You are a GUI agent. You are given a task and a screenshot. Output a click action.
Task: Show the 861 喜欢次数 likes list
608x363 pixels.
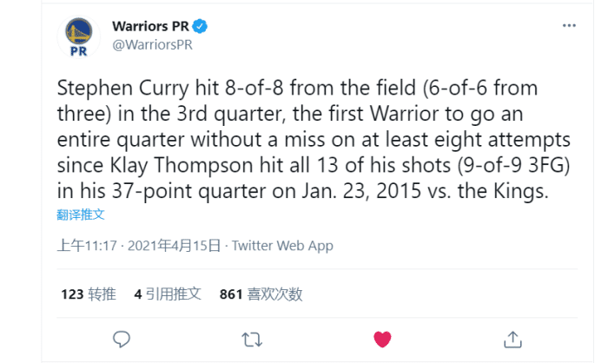[261, 294]
